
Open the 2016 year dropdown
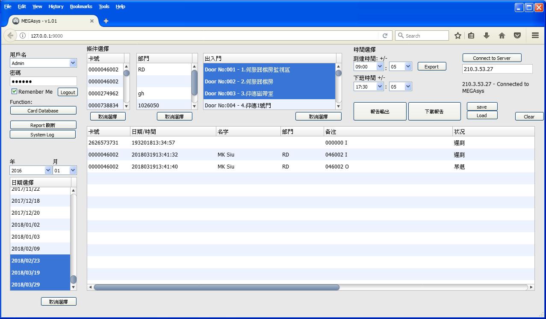click(x=48, y=171)
